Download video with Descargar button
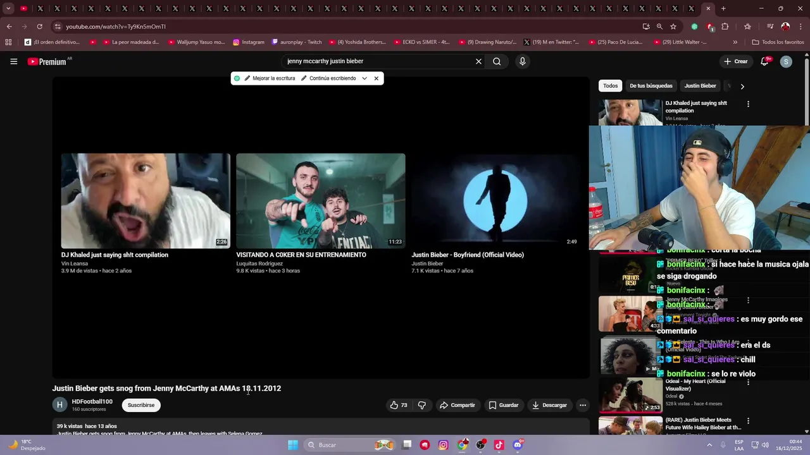The height and width of the screenshot is (455, 810). pyautogui.click(x=549, y=405)
